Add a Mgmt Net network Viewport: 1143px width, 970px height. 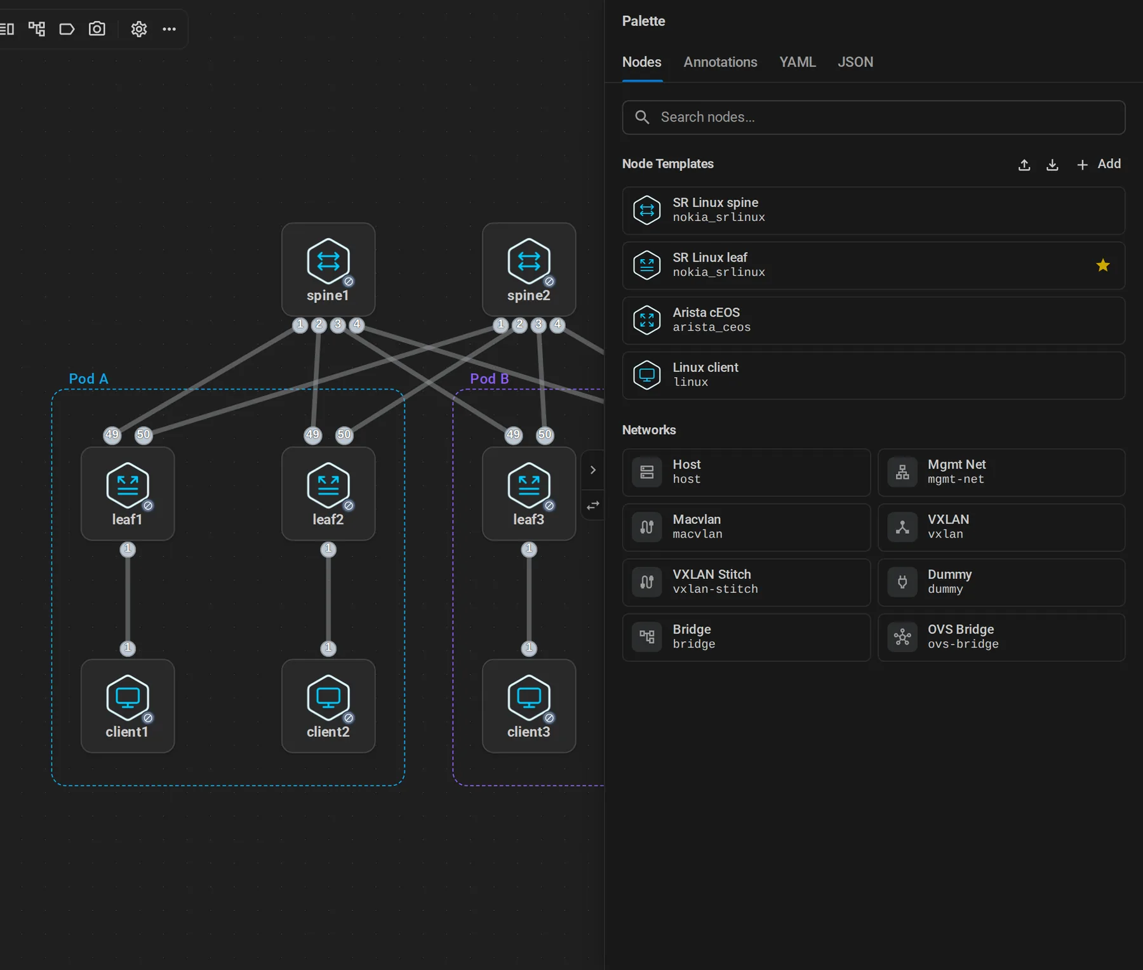(x=1001, y=472)
